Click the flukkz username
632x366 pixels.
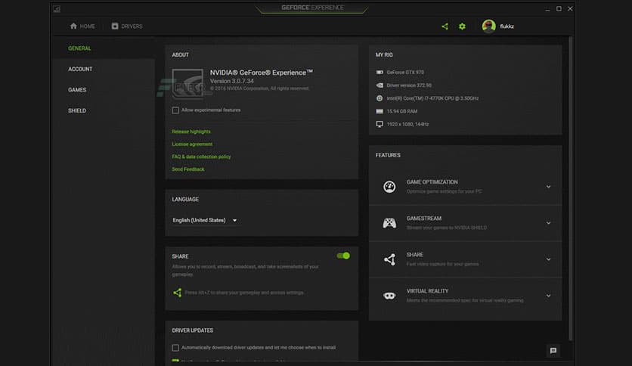(x=507, y=26)
